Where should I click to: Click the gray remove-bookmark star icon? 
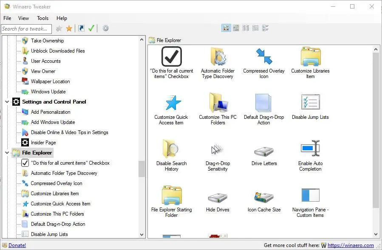(x=59, y=28)
